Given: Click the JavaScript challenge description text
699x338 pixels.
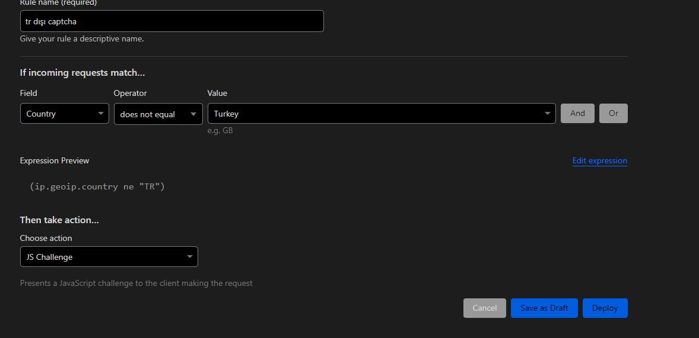Looking at the screenshot, I should click(136, 283).
